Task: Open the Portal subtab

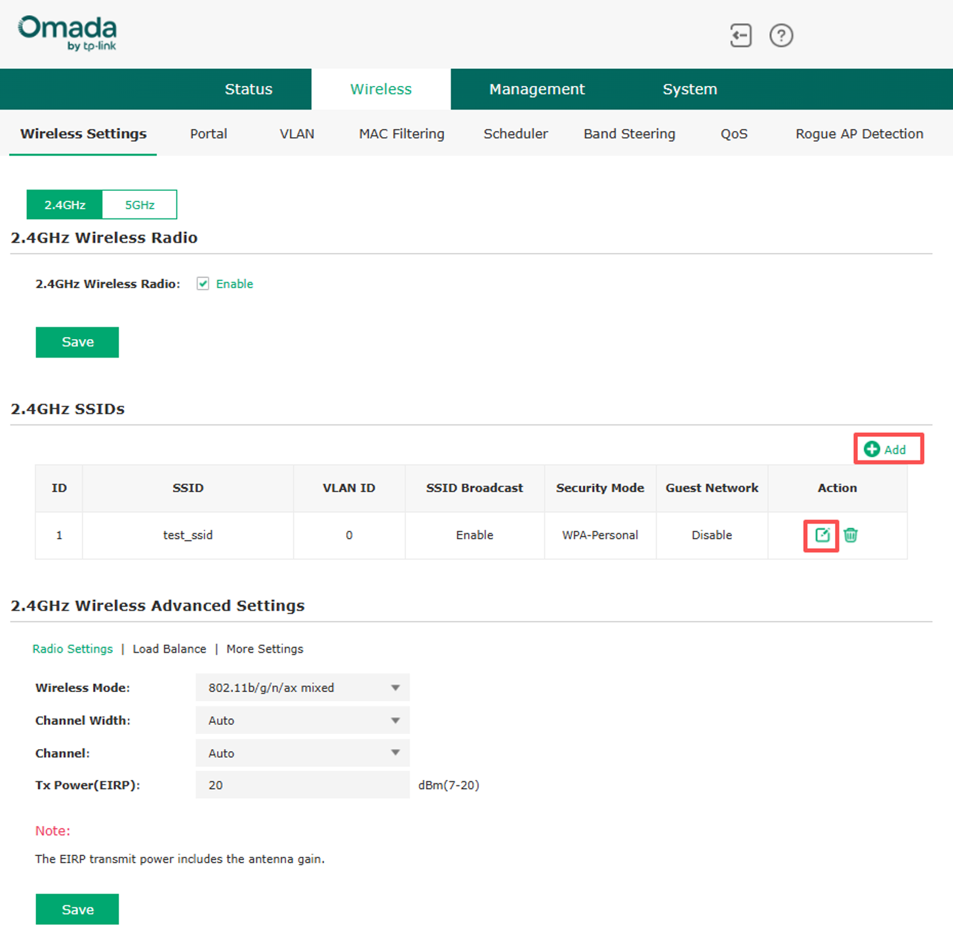Action: pyautogui.click(x=209, y=134)
